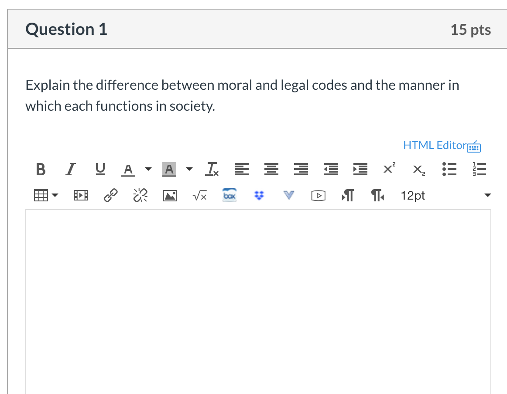Image resolution: width=507 pixels, height=394 pixels.
Task: Click inside the answer text area
Action: [258, 301]
